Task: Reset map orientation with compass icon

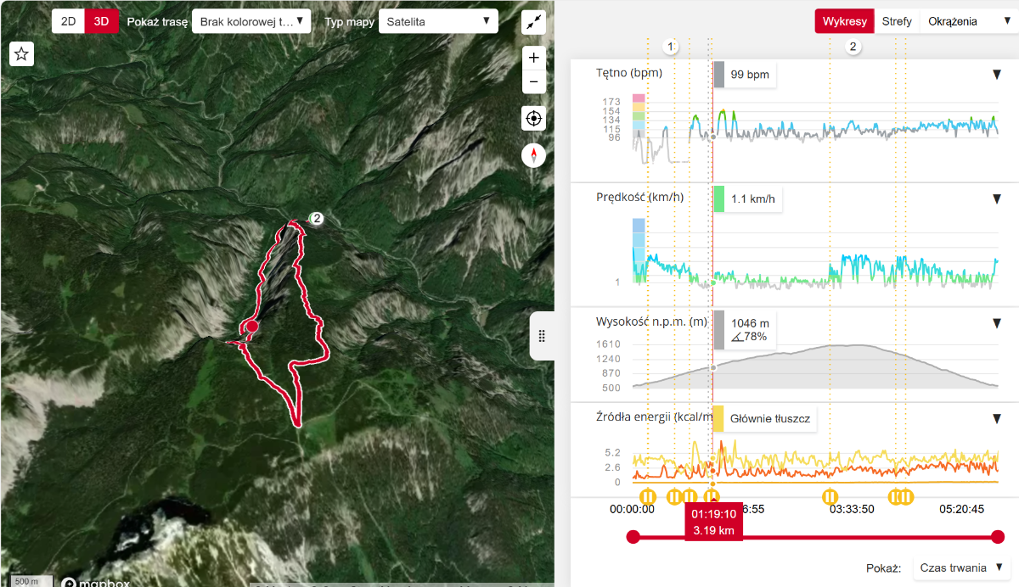Action: tap(533, 155)
